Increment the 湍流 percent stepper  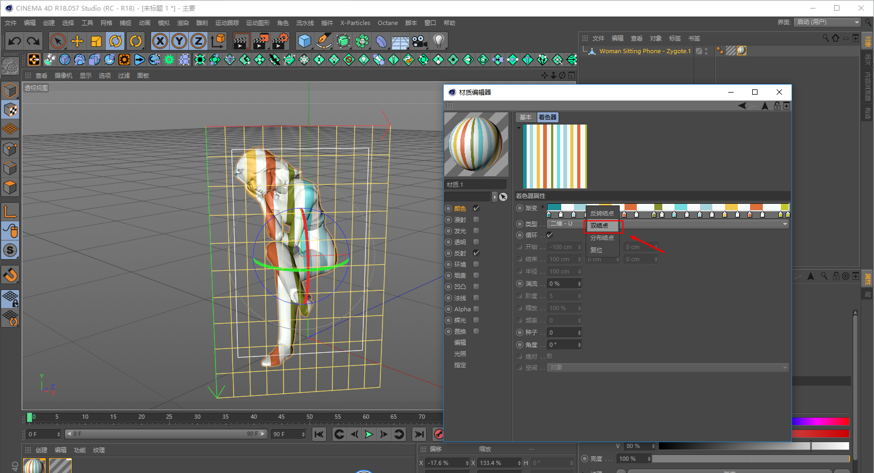(580, 282)
